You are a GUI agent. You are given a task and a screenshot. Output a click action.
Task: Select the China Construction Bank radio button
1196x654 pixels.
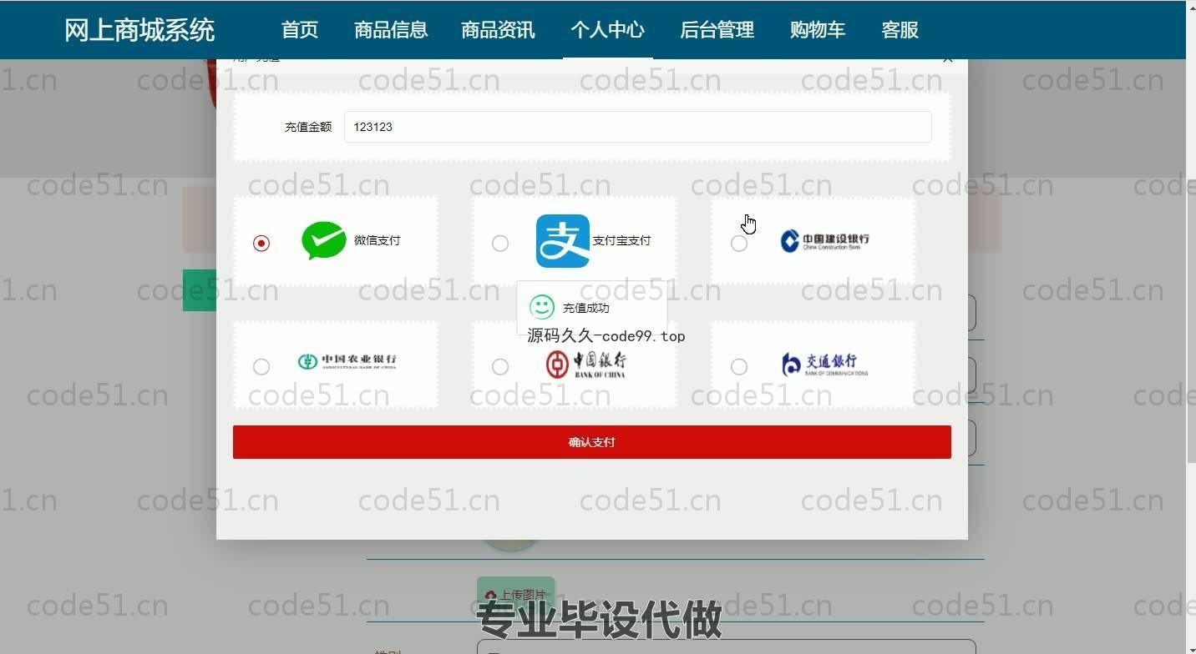click(x=739, y=244)
